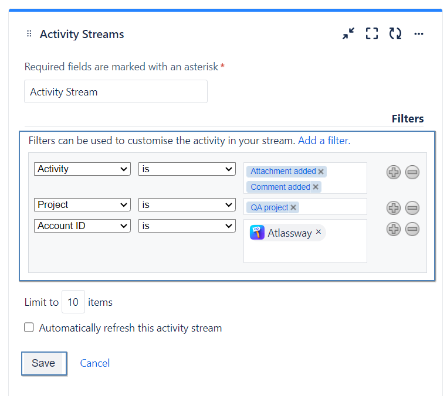Open the 'is' operator dropdown for Project
447x396 pixels.
pyautogui.click(x=187, y=204)
